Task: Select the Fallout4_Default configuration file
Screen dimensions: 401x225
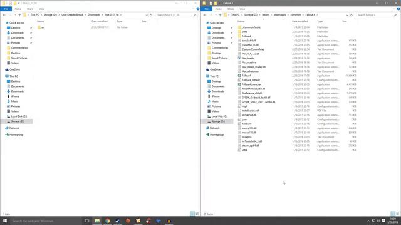Action: click(251, 80)
